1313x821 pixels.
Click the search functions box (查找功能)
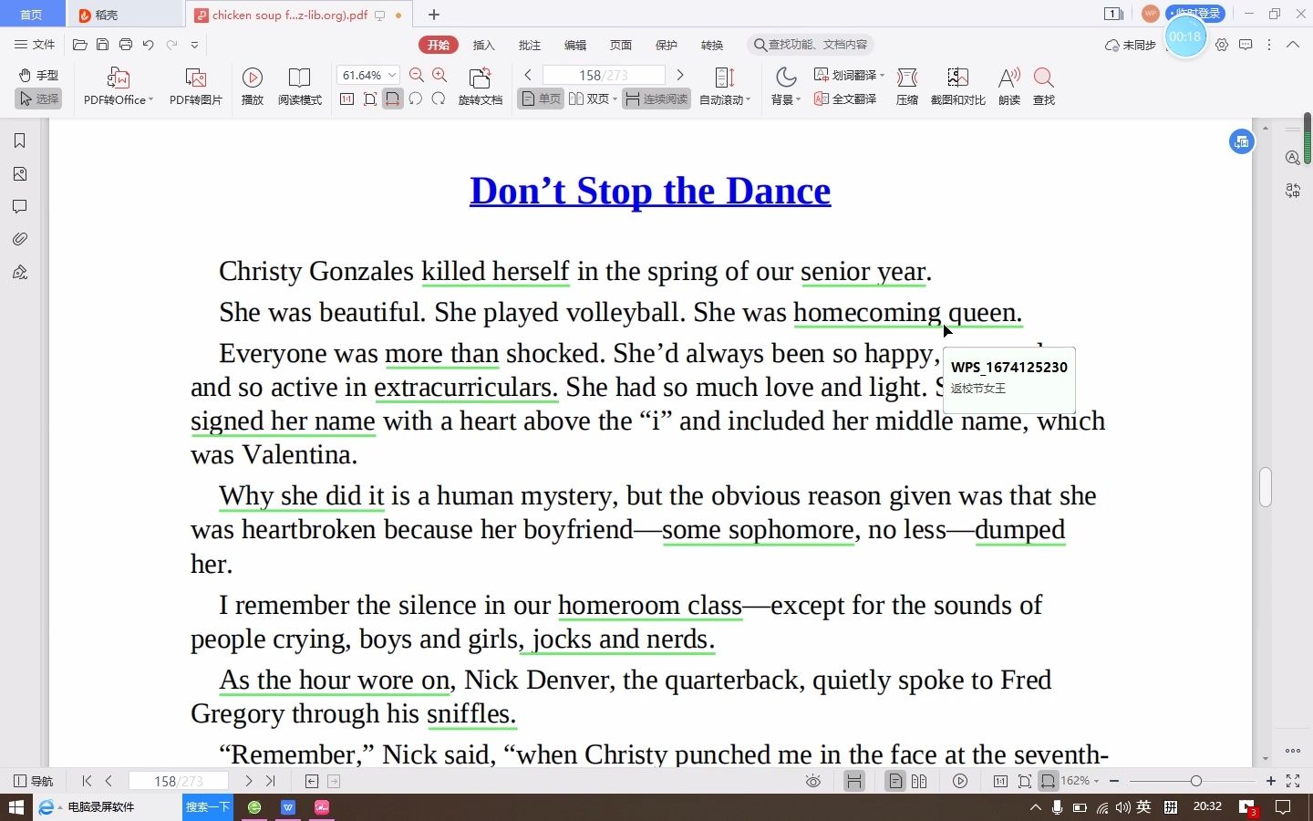811,45
